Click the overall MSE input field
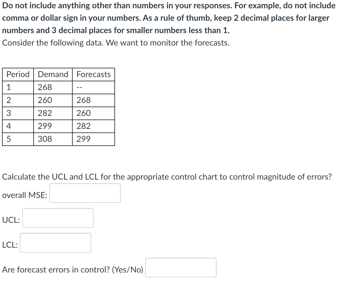The height and width of the screenshot is (295, 348). [x=85, y=193]
